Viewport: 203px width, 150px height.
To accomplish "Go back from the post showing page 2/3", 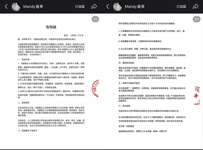I will point(107,7).
